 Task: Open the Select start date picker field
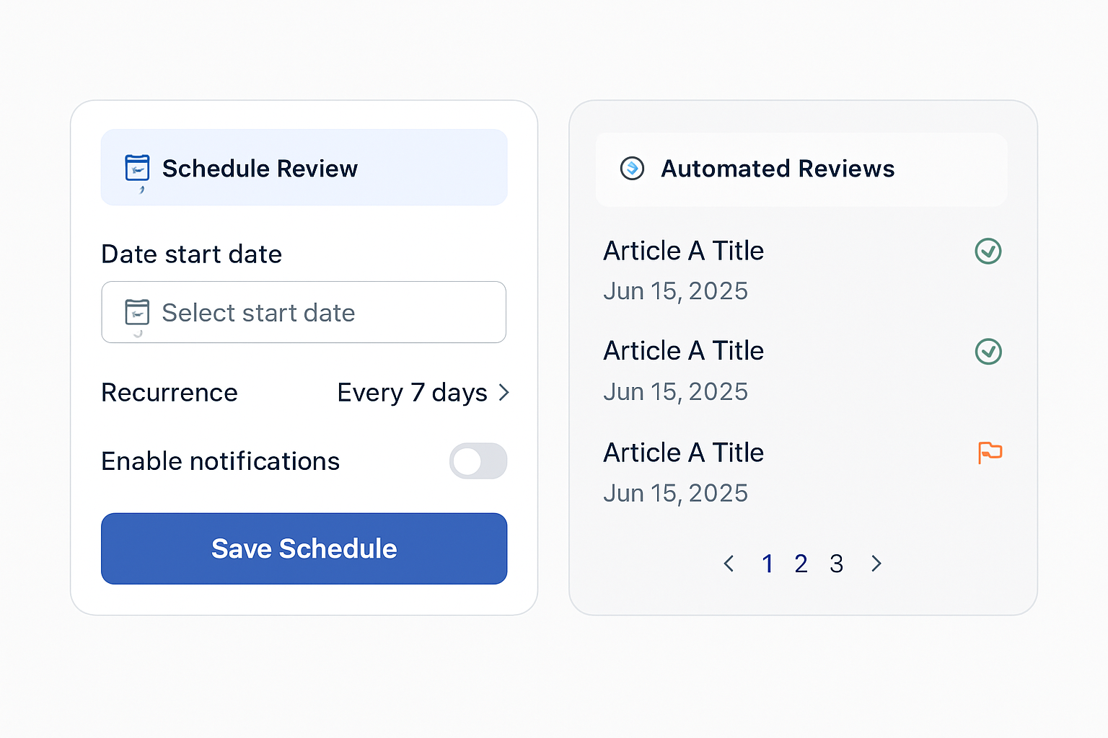tap(304, 312)
